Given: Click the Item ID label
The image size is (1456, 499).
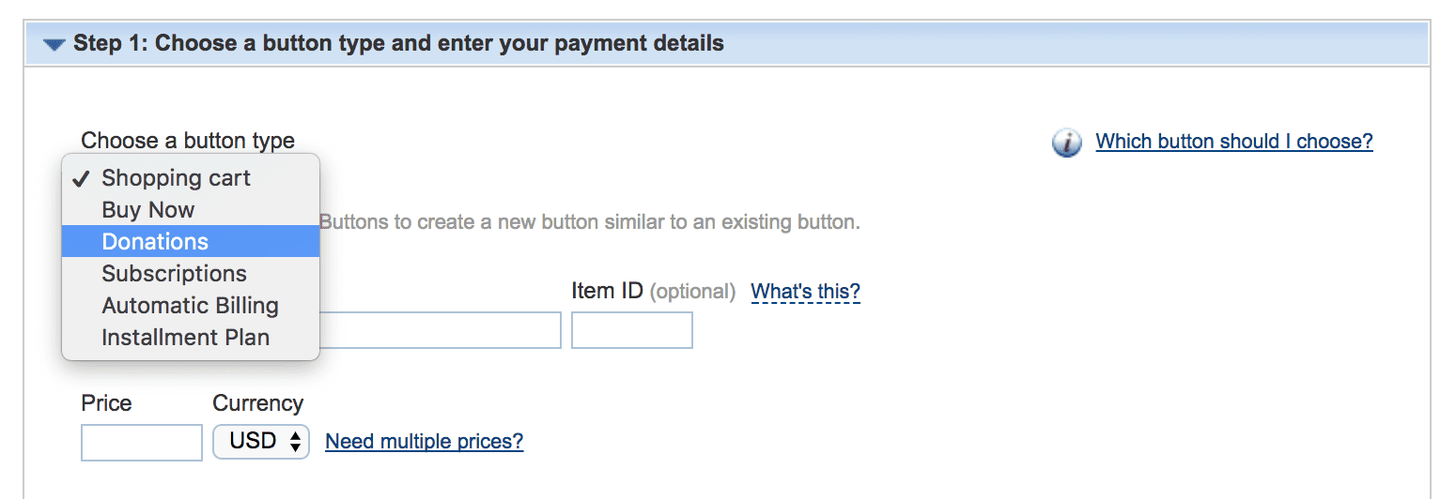Looking at the screenshot, I should tap(607, 291).
